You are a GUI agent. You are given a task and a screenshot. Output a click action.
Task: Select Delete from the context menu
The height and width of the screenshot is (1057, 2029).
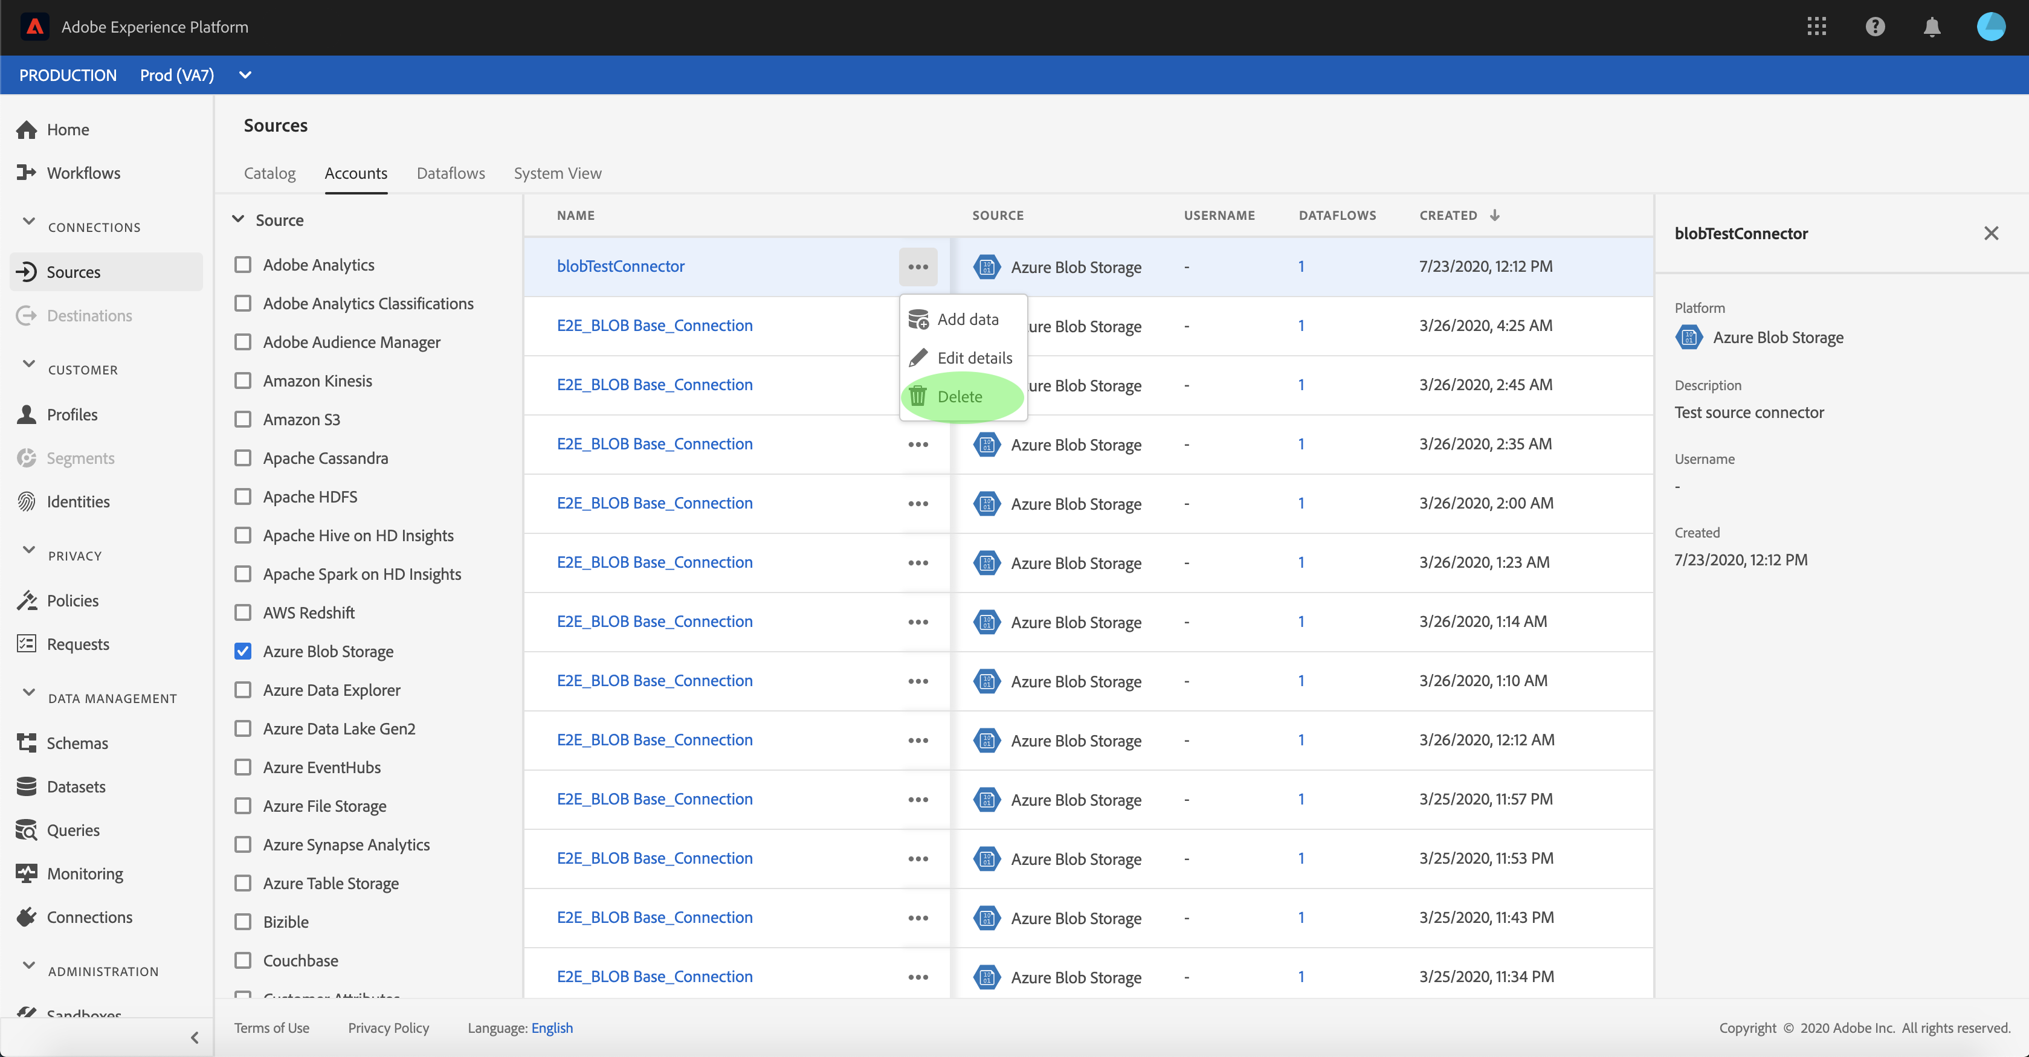[x=960, y=397]
